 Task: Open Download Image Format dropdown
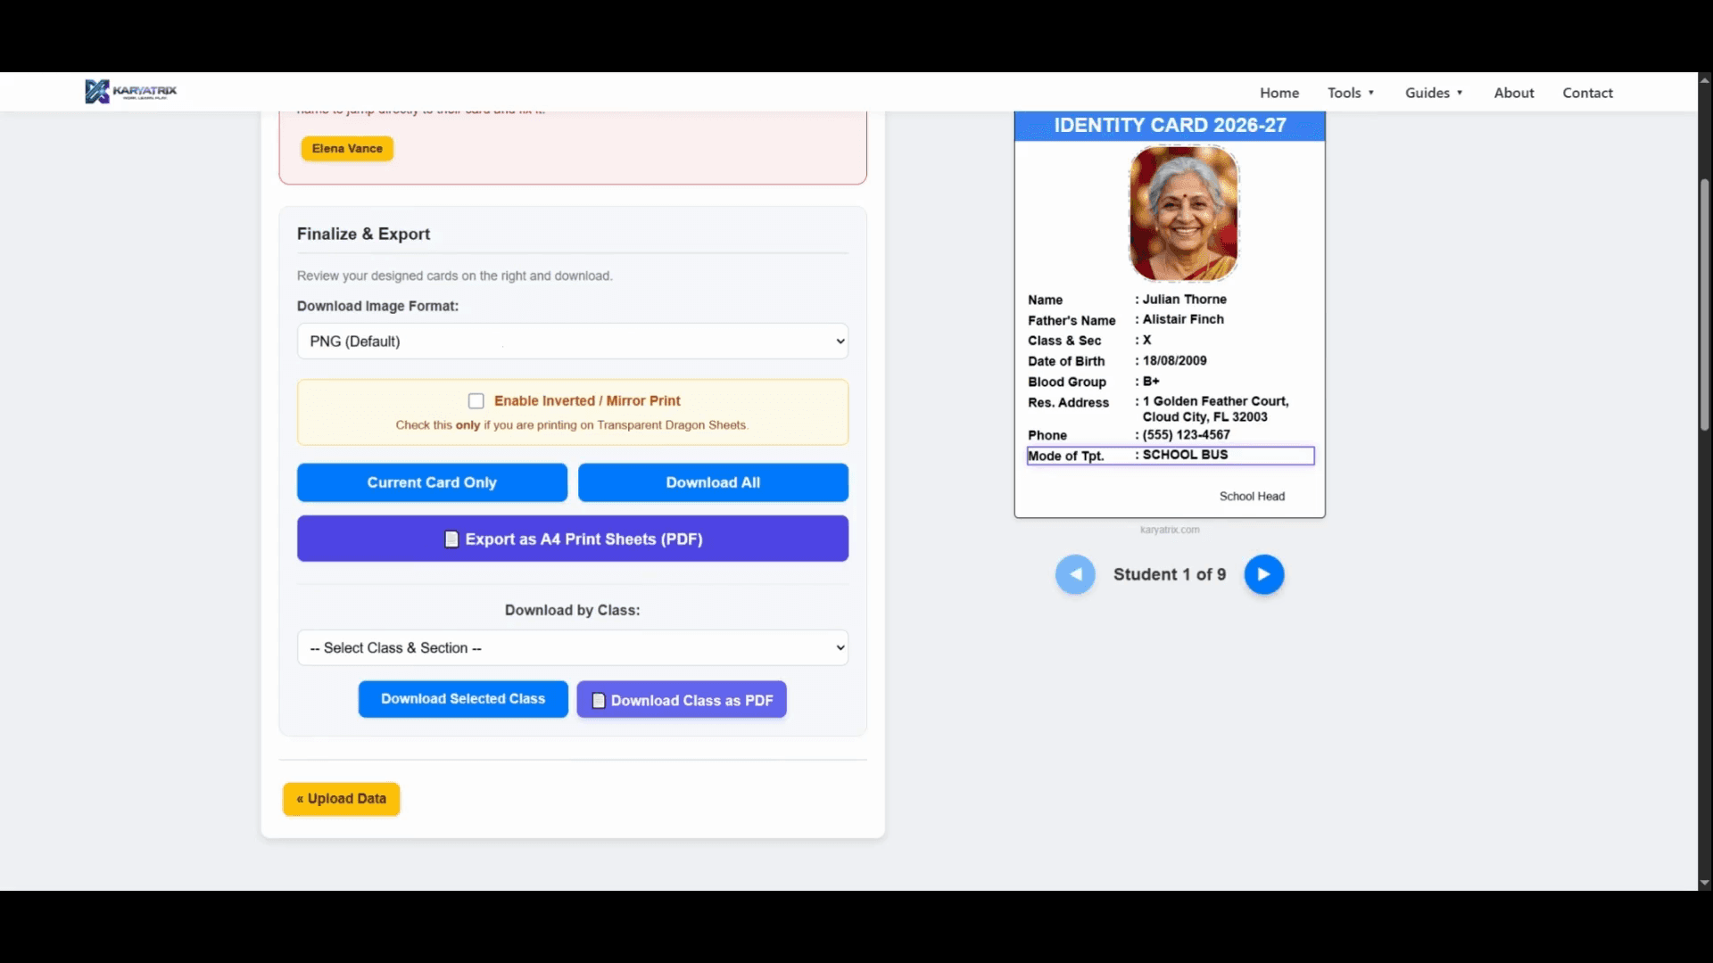[573, 342]
